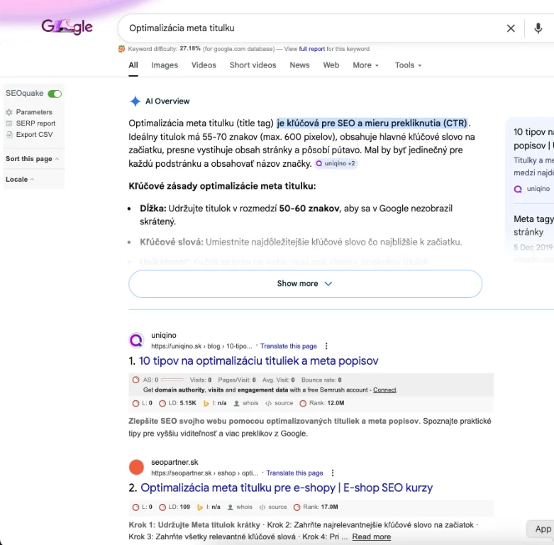554x545 pixels.
Task: Expand the Sort this page option
Action: pyautogui.click(x=32, y=159)
